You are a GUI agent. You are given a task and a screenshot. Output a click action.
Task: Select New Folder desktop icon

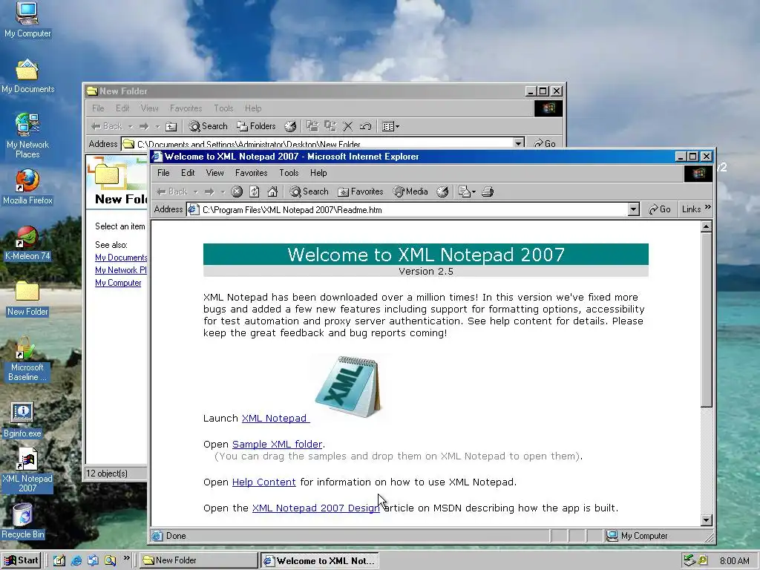[27, 298]
